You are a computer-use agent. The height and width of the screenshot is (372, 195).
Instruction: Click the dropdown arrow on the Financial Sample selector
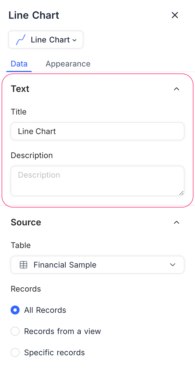(x=173, y=265)
